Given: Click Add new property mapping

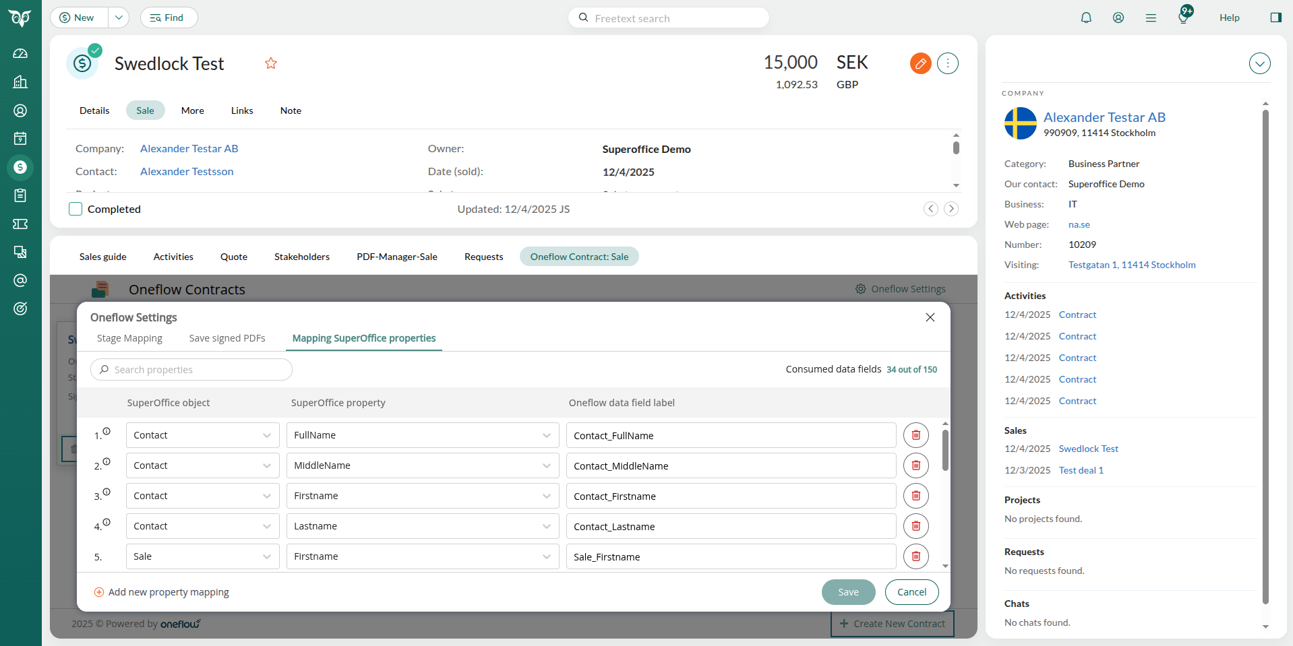Looking at the screenshot, I should pos(162,592).
